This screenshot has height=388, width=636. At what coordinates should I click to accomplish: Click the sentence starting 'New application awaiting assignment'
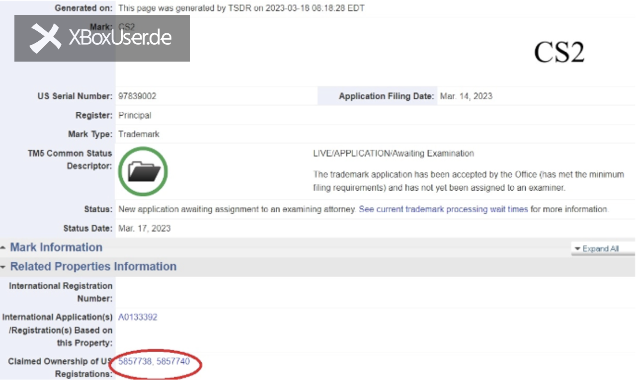(238, 209)
